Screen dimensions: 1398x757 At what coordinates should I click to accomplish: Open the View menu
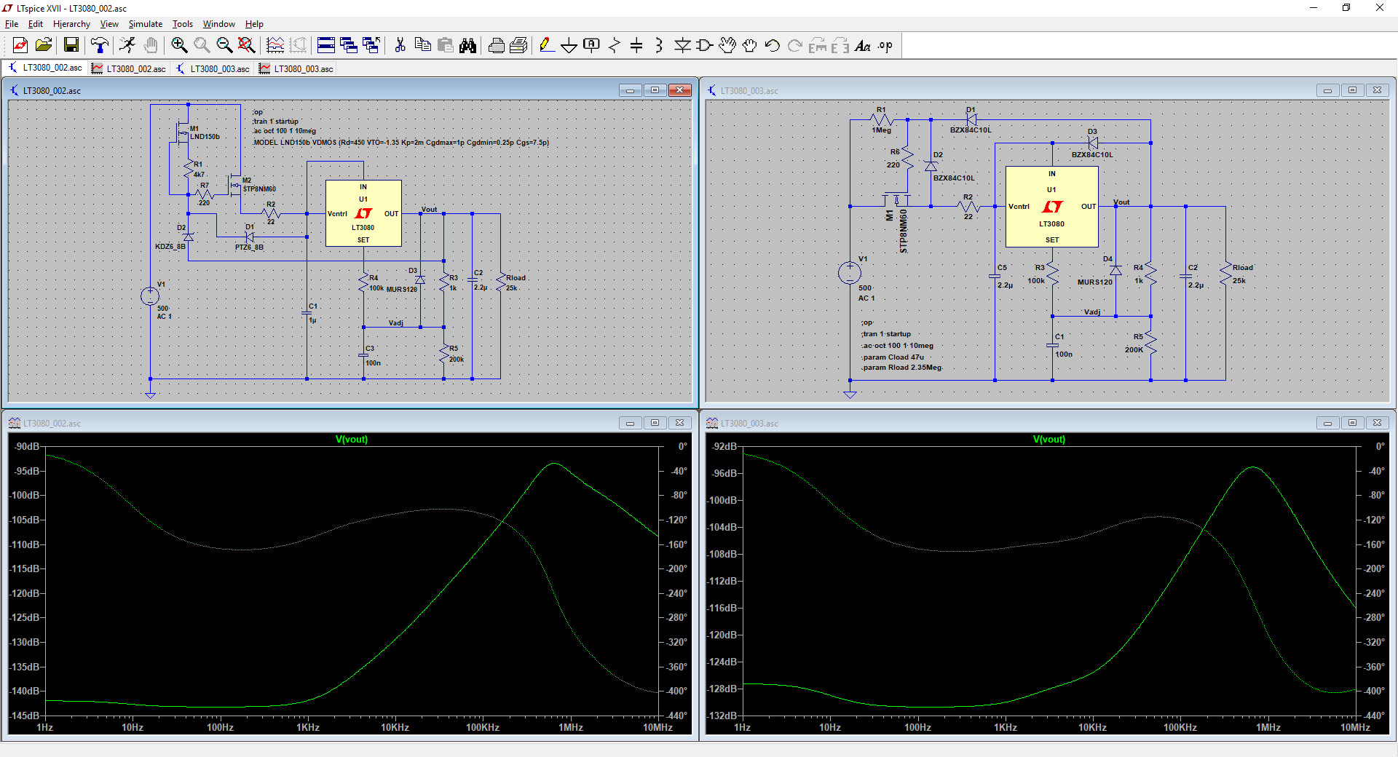click(109, 24)
